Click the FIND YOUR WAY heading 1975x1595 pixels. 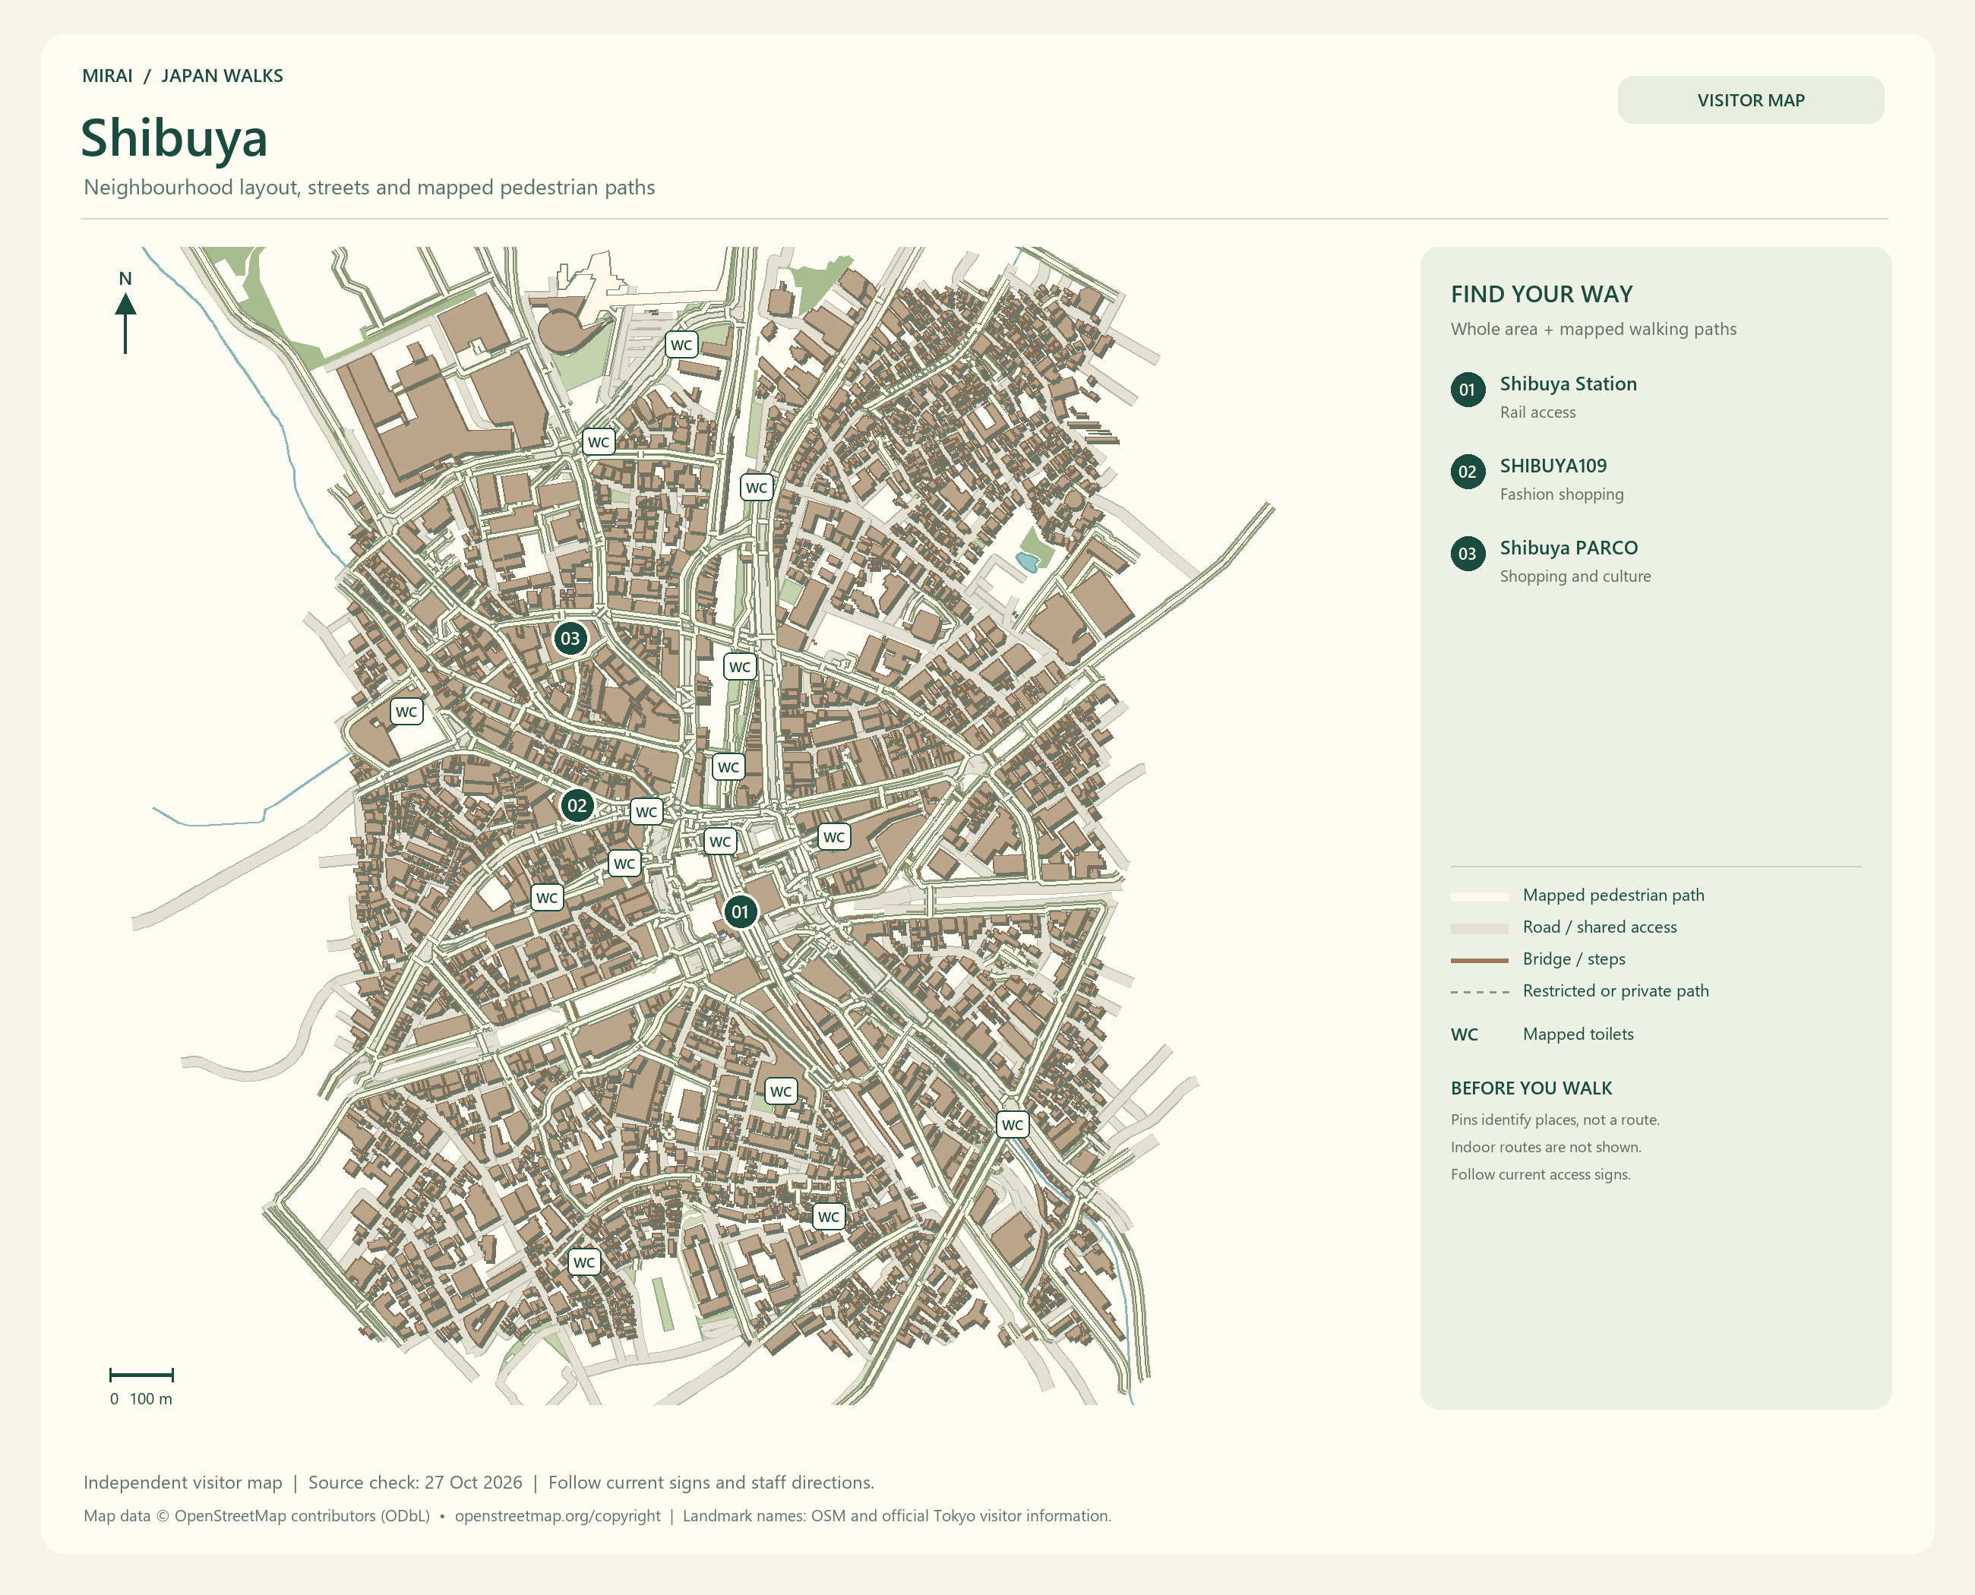1541,294
